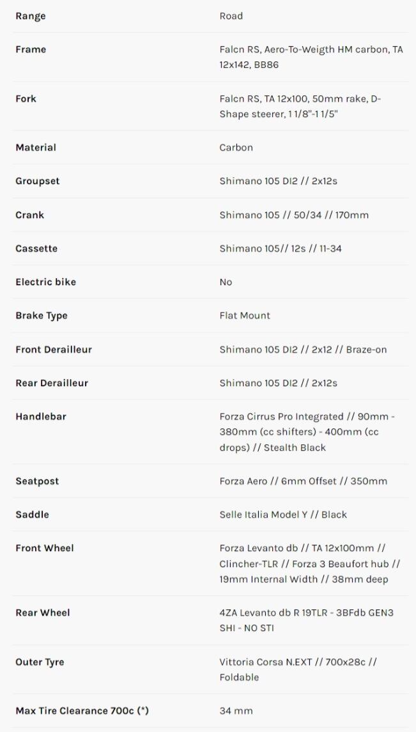
Task: Click the Rear Derailleur label
Action: click(x=52, y=383)
